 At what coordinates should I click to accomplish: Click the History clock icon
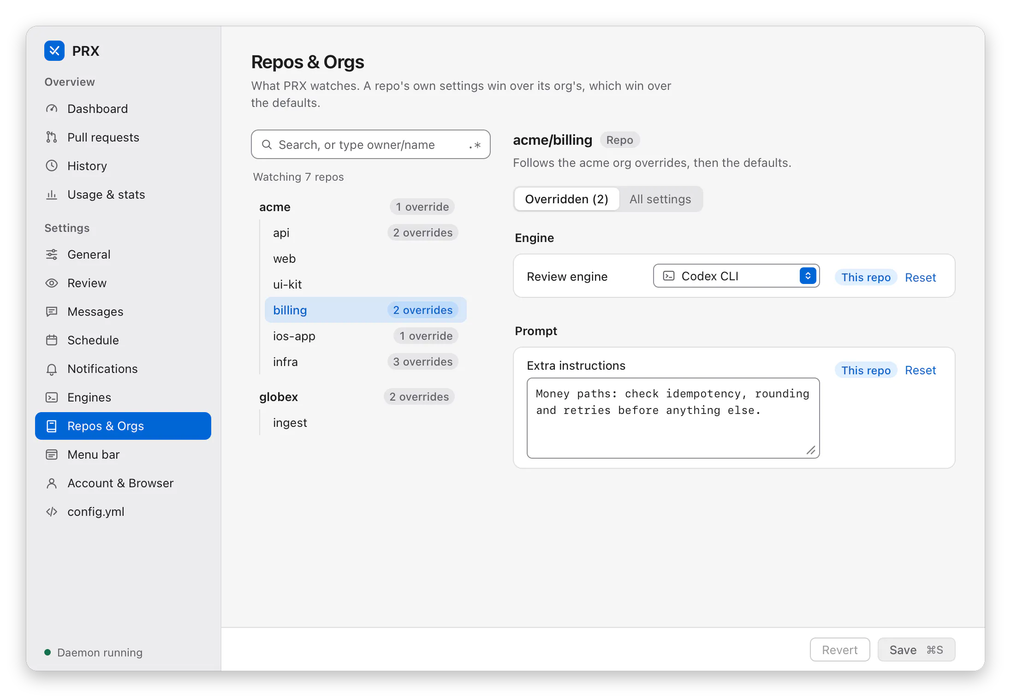52,166
